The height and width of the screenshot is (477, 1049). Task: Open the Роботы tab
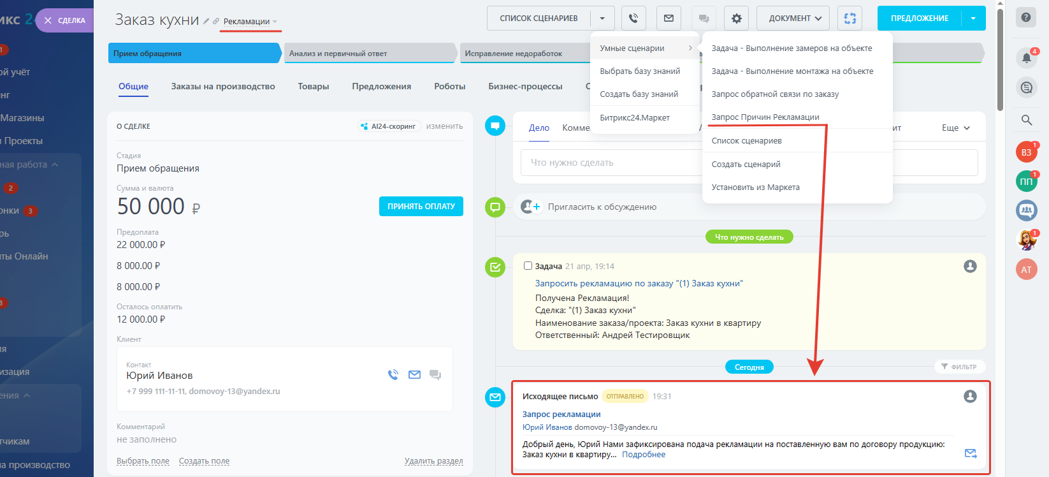[x=450, y=87]
